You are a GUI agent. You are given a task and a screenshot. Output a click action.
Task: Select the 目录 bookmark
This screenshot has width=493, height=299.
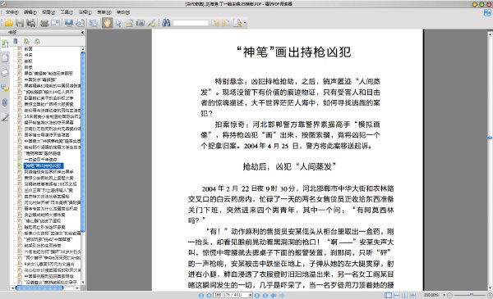pyautogui.click(x=28, y=67)
